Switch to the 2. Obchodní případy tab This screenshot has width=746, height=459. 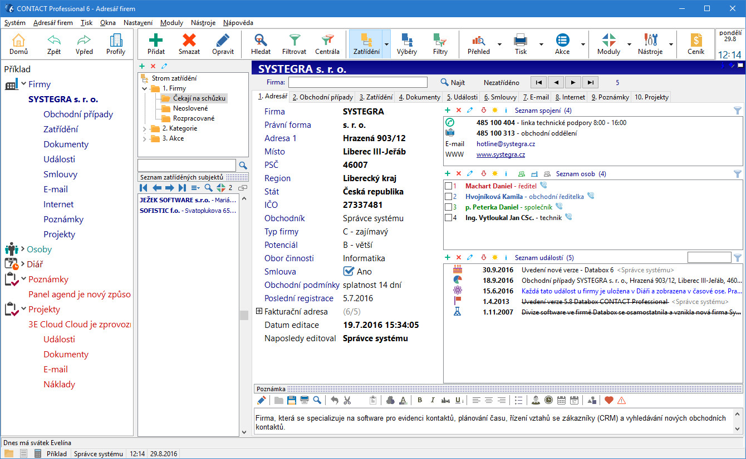323,97
